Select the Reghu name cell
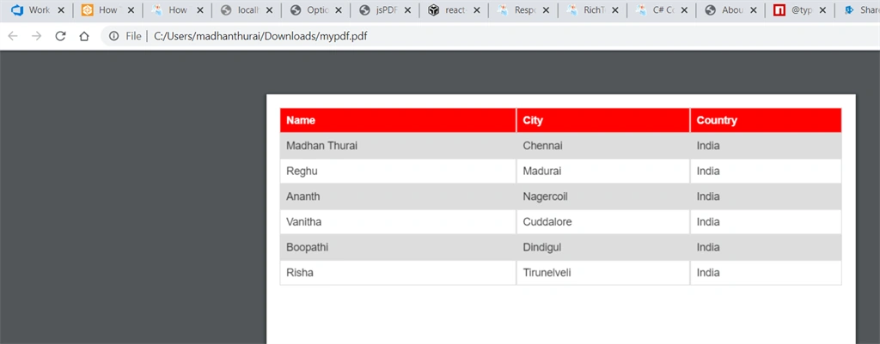 coord(398,172)
